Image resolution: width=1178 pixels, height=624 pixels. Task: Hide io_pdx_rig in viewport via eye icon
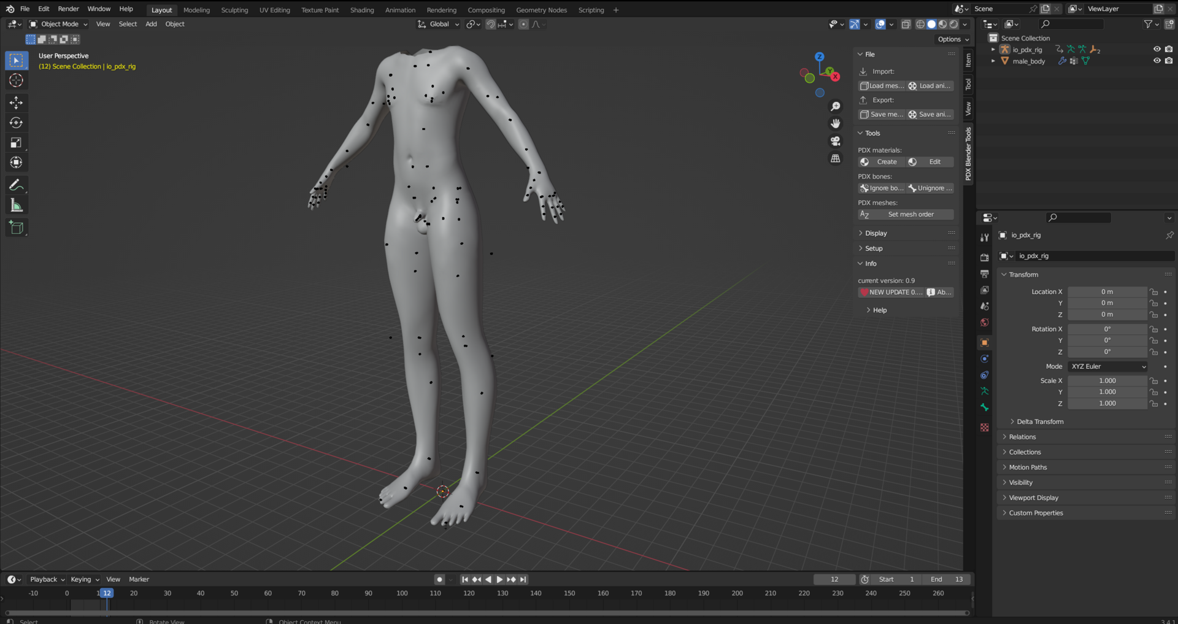click(x=1157, y=49)
